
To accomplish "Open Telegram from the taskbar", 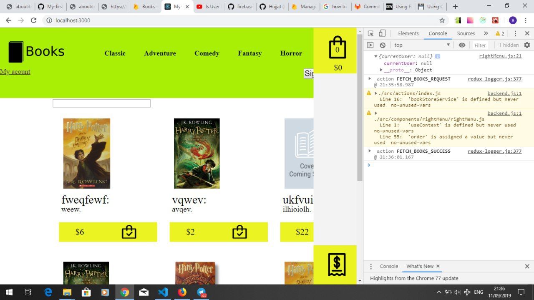I will pos(201,292).
